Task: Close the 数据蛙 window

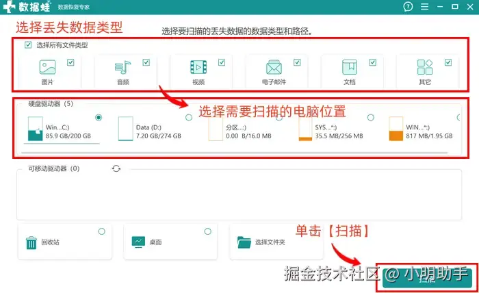Action: pos(470,7)
